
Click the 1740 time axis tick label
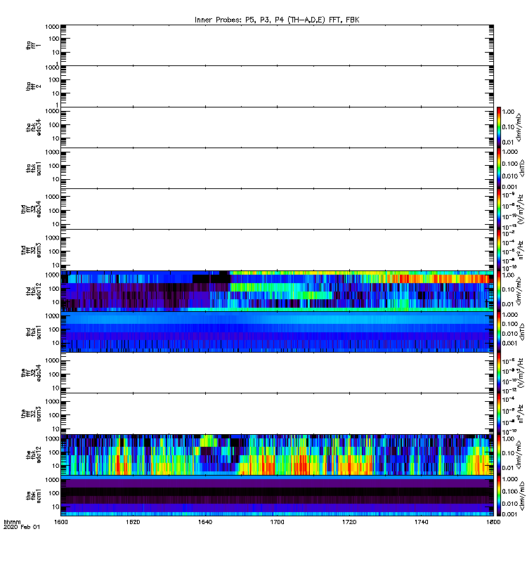click(421, 522)
